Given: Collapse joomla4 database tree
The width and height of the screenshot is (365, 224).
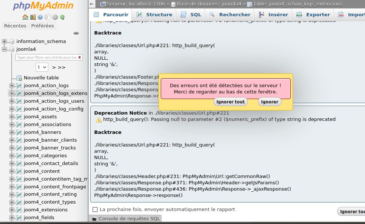Looking at the screenshot, I should pyautogui.click(x=4, y=49).
